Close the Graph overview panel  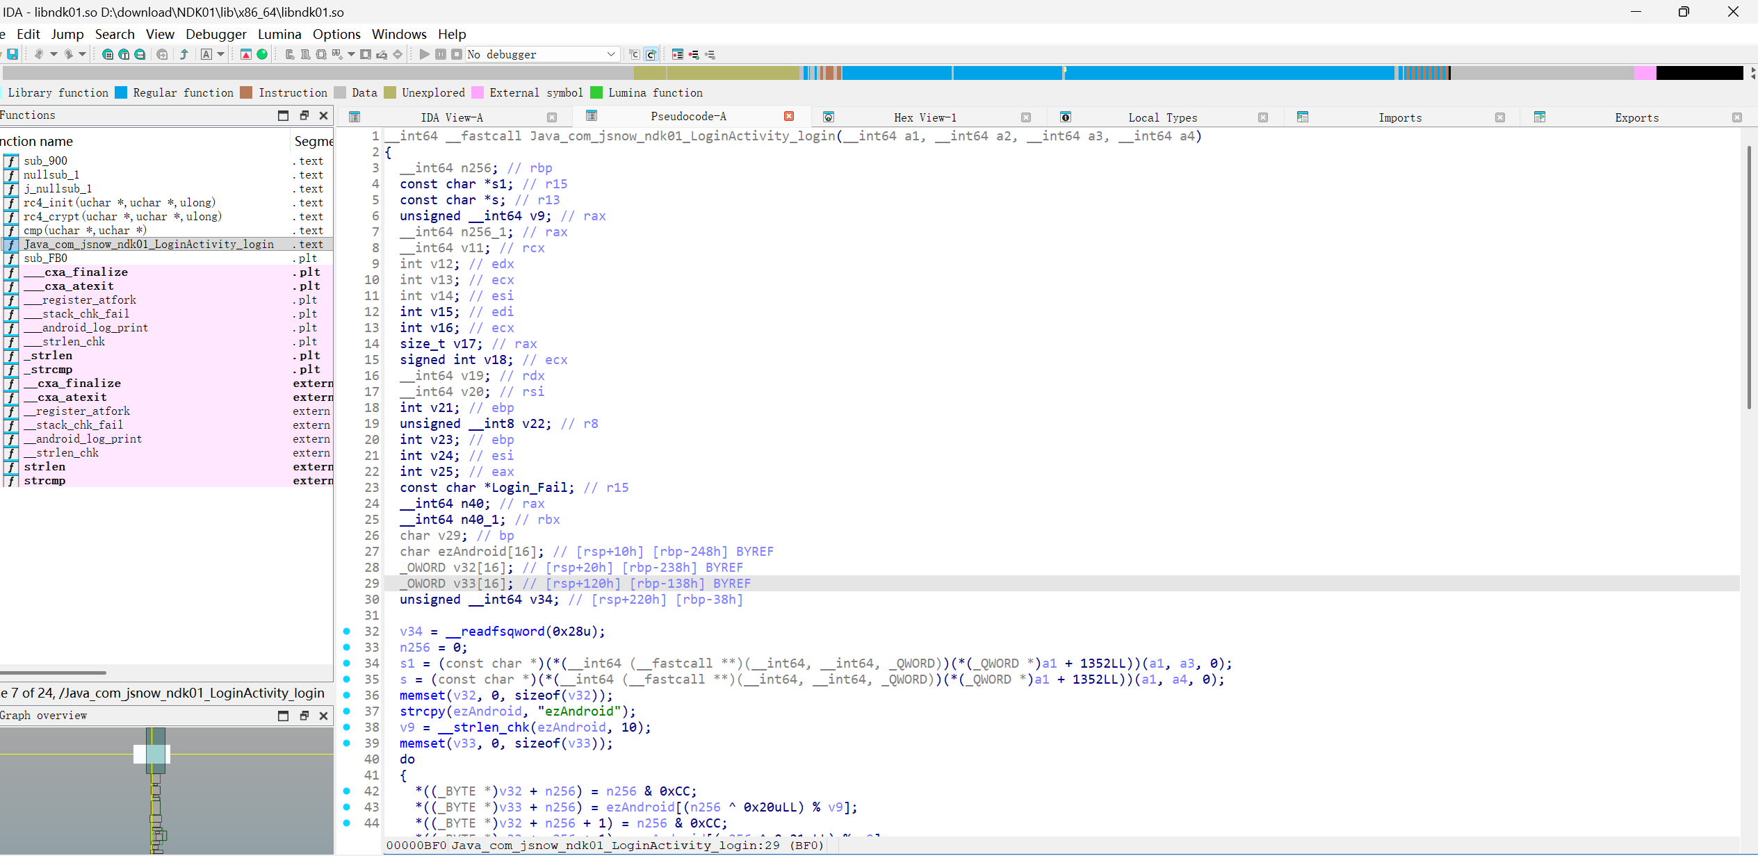coord(323,716)
